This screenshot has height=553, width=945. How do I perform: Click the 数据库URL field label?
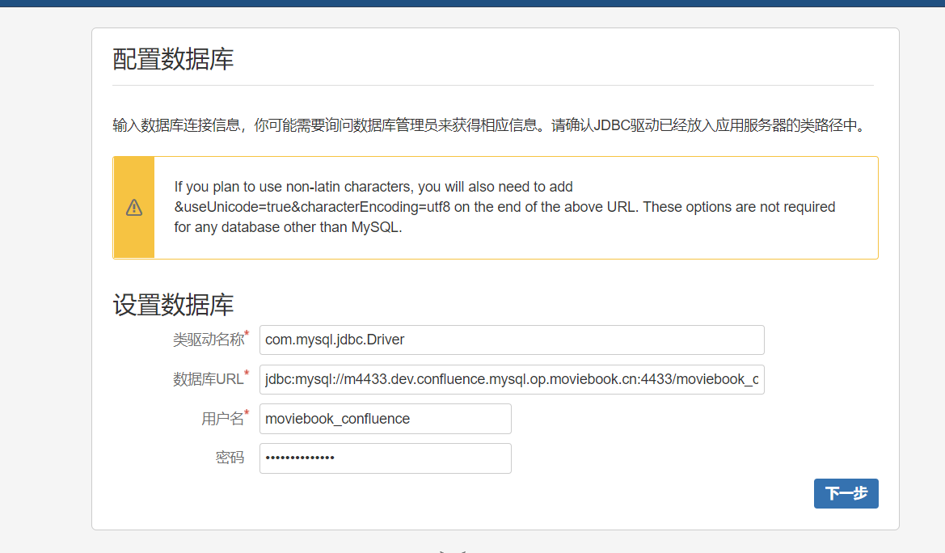click(209, 378)
